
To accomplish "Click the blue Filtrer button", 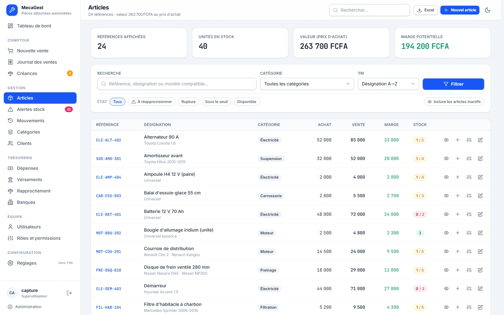I will 453,84.
